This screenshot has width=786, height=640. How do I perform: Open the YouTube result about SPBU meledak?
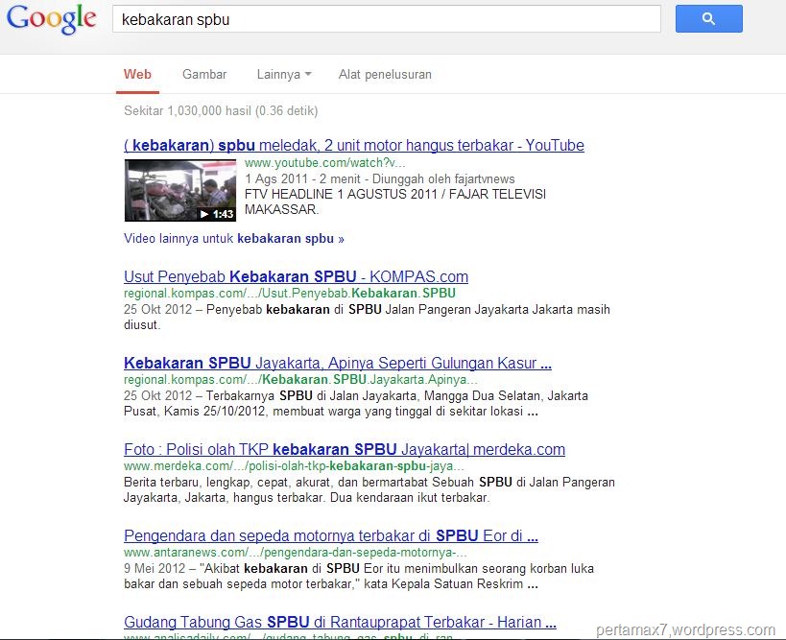[353, 146]
